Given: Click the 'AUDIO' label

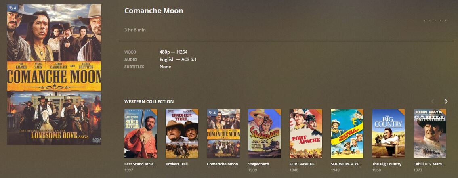Looking at the screenshot, I should (x=130, y=59).
